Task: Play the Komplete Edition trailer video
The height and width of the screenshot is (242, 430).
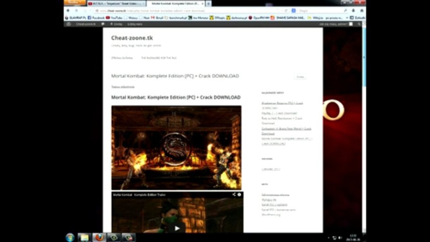Action: click(177, 228)
